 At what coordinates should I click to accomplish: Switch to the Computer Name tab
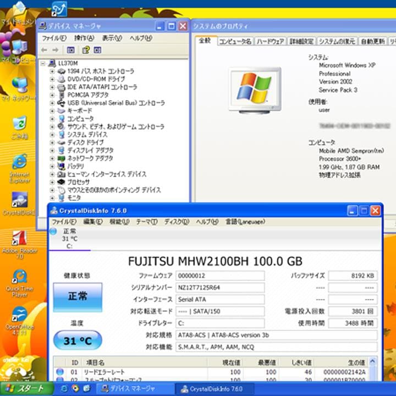point(235,41)
